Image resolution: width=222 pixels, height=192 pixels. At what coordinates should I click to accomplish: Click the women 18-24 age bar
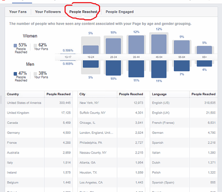point(91,50)
